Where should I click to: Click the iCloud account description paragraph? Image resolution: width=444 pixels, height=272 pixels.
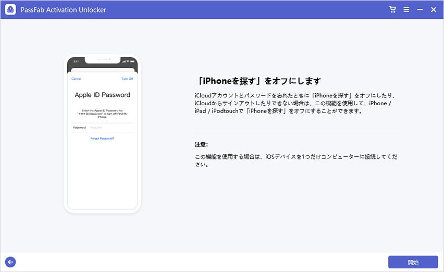295,103
